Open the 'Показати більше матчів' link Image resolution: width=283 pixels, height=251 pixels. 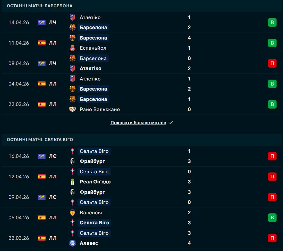click(138, 123)
